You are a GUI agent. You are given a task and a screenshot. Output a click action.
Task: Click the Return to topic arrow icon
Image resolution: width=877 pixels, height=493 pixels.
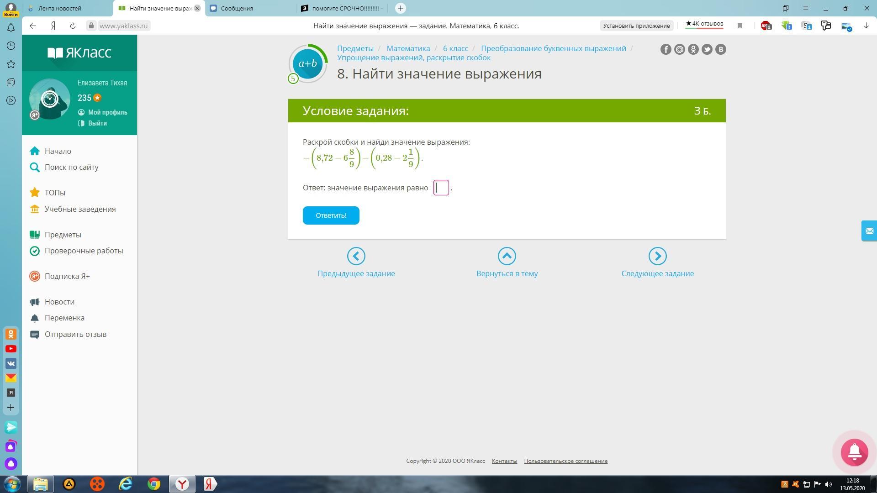(507, 256)
